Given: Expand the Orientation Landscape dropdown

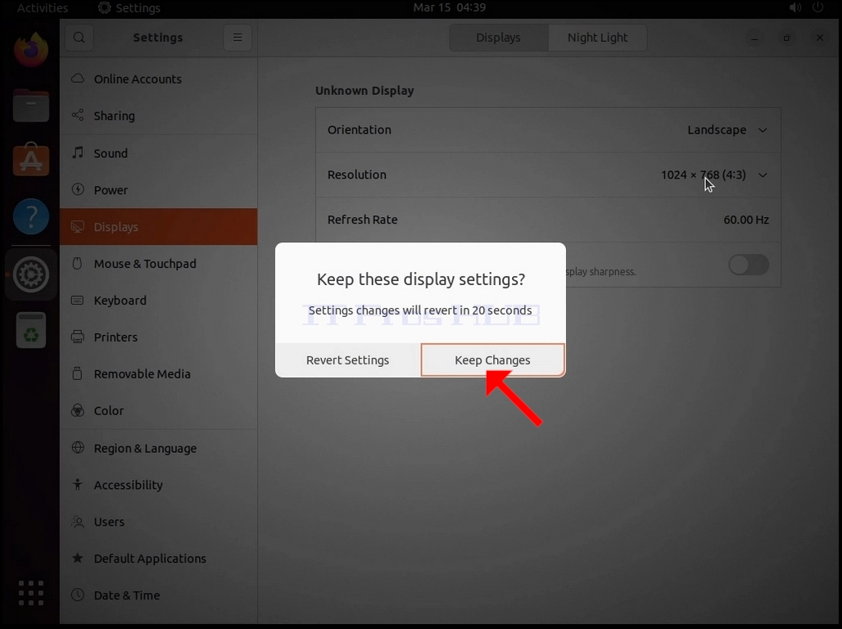Looking at the screenshot, I should pyautogui.click(x=727, y=130).
